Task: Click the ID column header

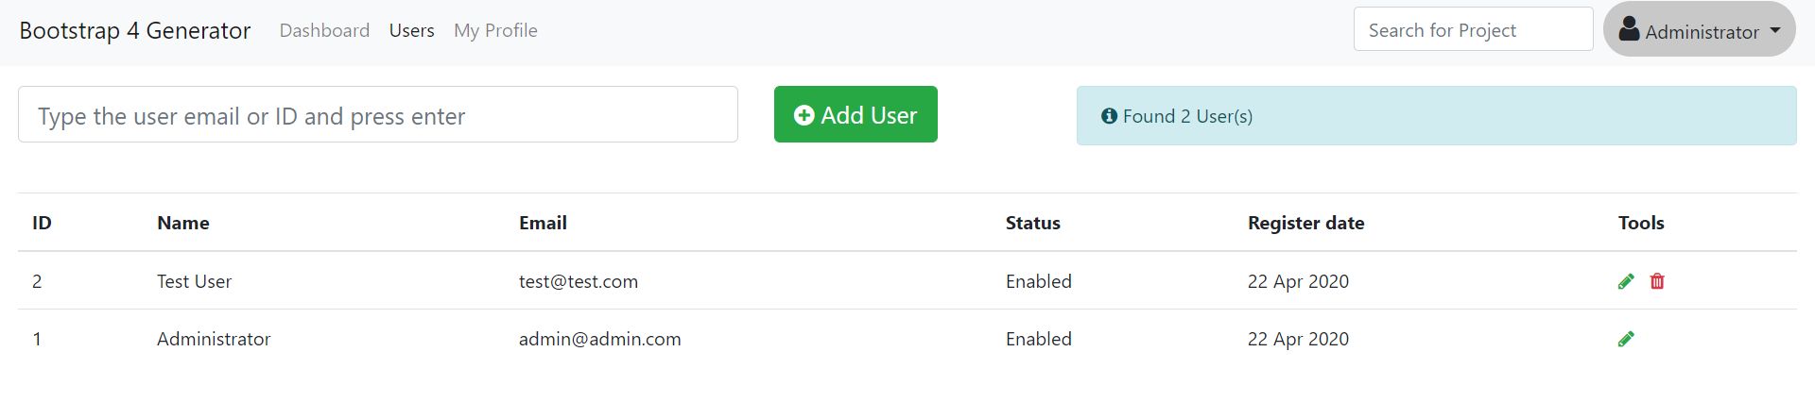Action: (42, 223)
